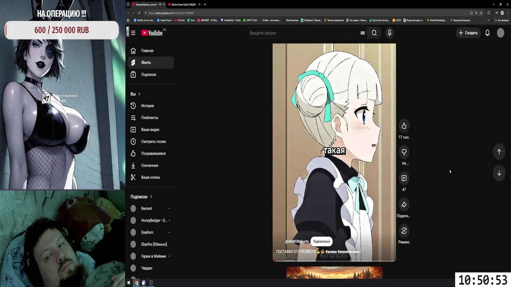Open the account avatar menu
511x287 pixels.
pos(501,33)
